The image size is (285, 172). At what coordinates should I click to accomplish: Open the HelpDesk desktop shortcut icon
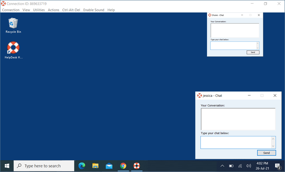[x=13, y=48]
